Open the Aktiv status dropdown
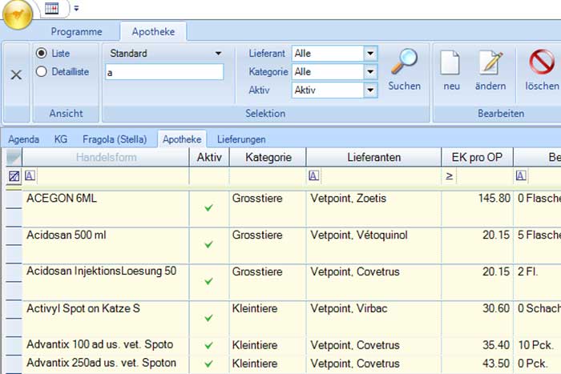Viewport: 561px width, 374px height. tap(369, 90)
